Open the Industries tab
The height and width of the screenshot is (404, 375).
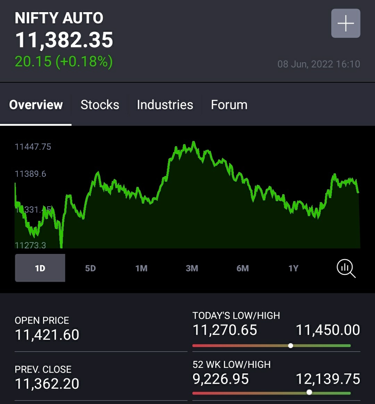(165, 105)
